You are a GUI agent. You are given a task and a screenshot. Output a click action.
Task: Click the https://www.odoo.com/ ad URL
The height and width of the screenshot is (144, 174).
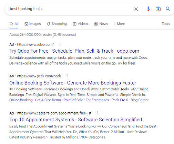pyautogui.click(x=35, y=44)
